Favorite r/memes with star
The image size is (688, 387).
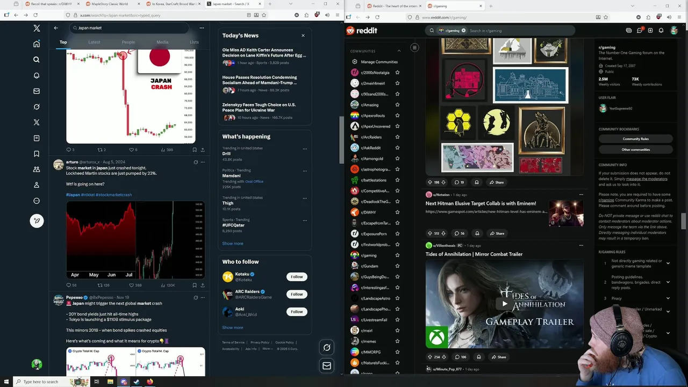pos(397,341)
